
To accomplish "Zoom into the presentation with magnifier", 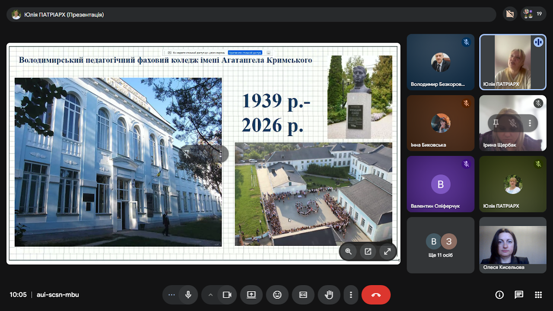I will pos(349,251).
